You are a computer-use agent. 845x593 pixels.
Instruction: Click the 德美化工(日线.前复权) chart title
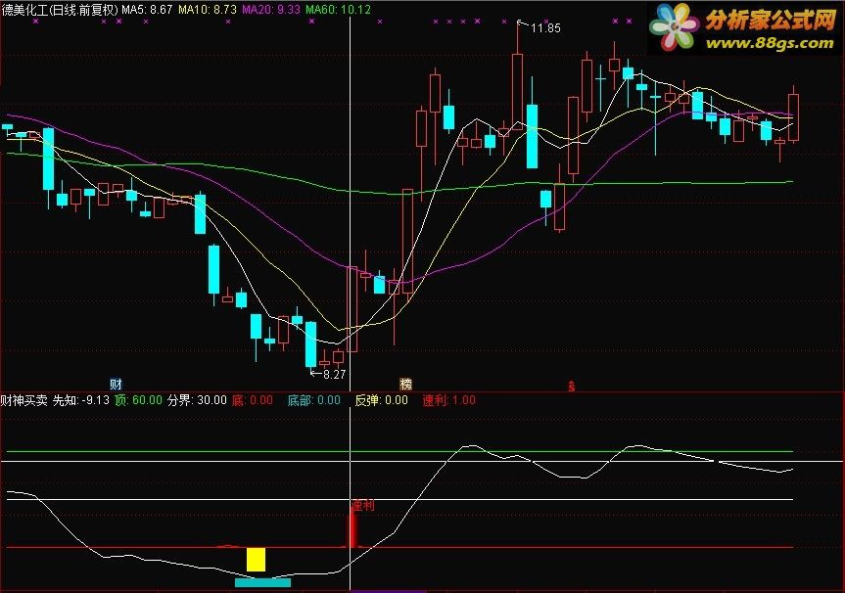pyautogui.click(x=60, y=9)
